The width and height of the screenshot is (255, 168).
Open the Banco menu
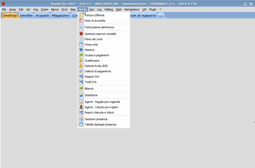55,9
